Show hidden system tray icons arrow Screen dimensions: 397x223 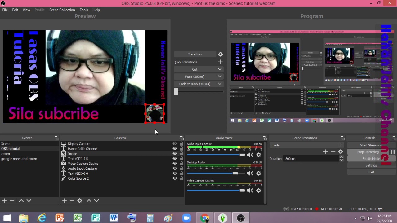pos(355,218)
